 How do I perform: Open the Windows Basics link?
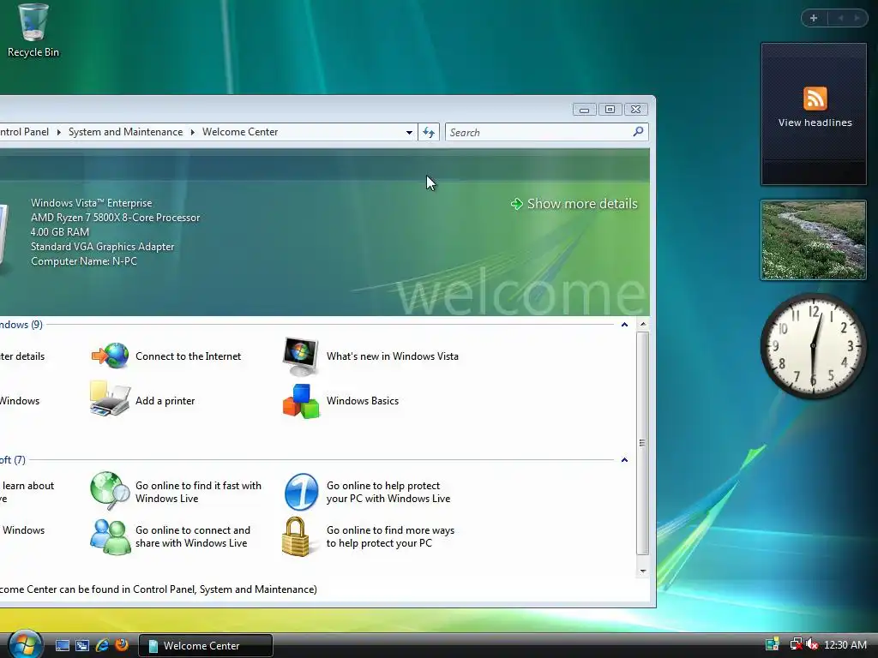pos(363,401)
